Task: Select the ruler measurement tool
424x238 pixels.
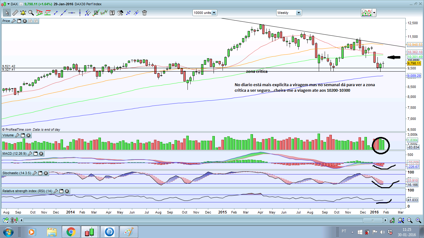Action: point(15,13)
